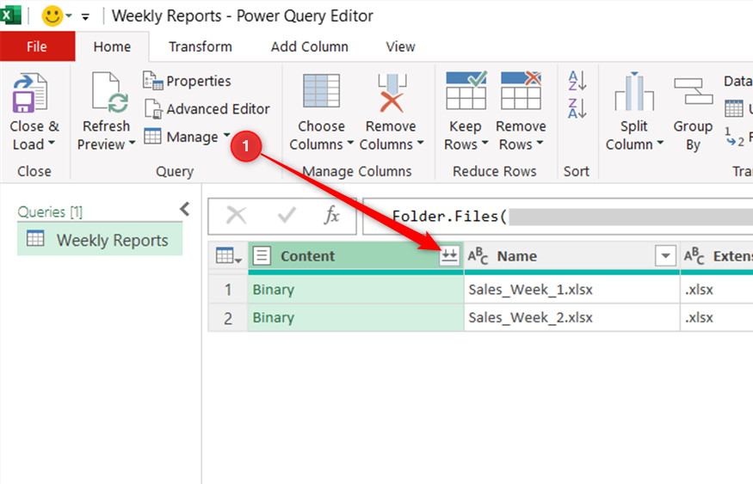
Task: Click the Refresh Preview icon
Action: click(110, 93)
